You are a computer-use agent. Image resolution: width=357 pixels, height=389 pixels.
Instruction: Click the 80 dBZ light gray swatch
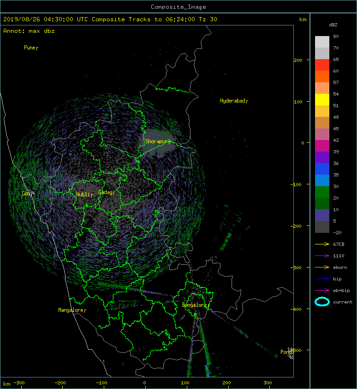coord(322,42)
